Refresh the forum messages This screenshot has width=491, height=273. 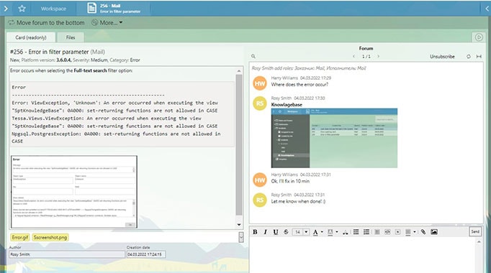469,57
